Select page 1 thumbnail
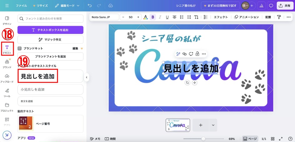The width and height of the screenshot is (295, 142). click(x=178, y=125)
